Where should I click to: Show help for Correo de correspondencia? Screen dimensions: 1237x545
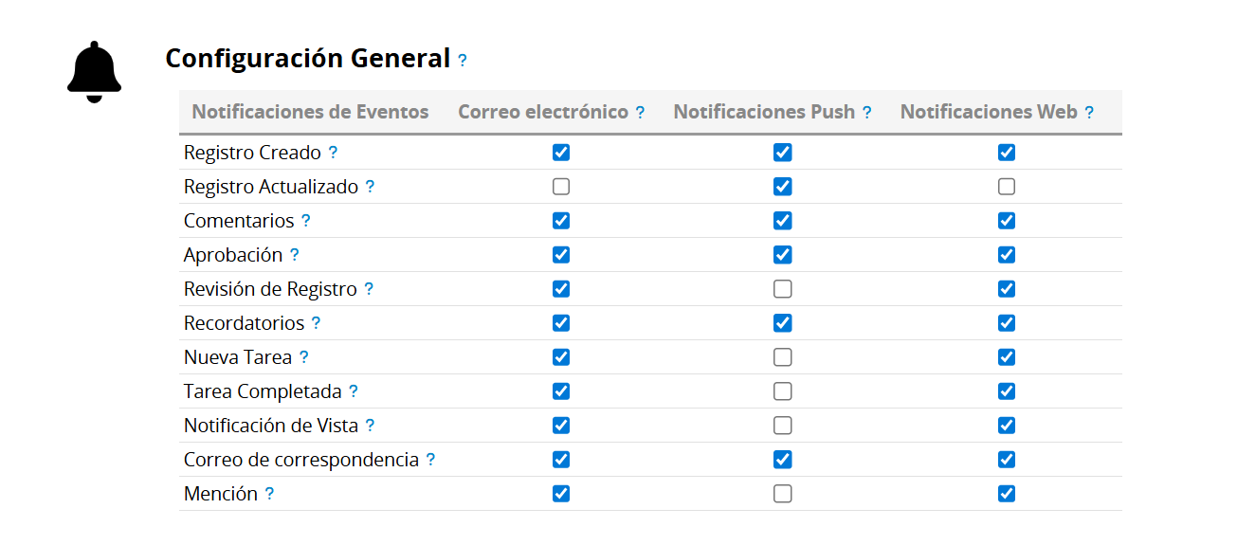pyautogui.click(x=430, y=460)
